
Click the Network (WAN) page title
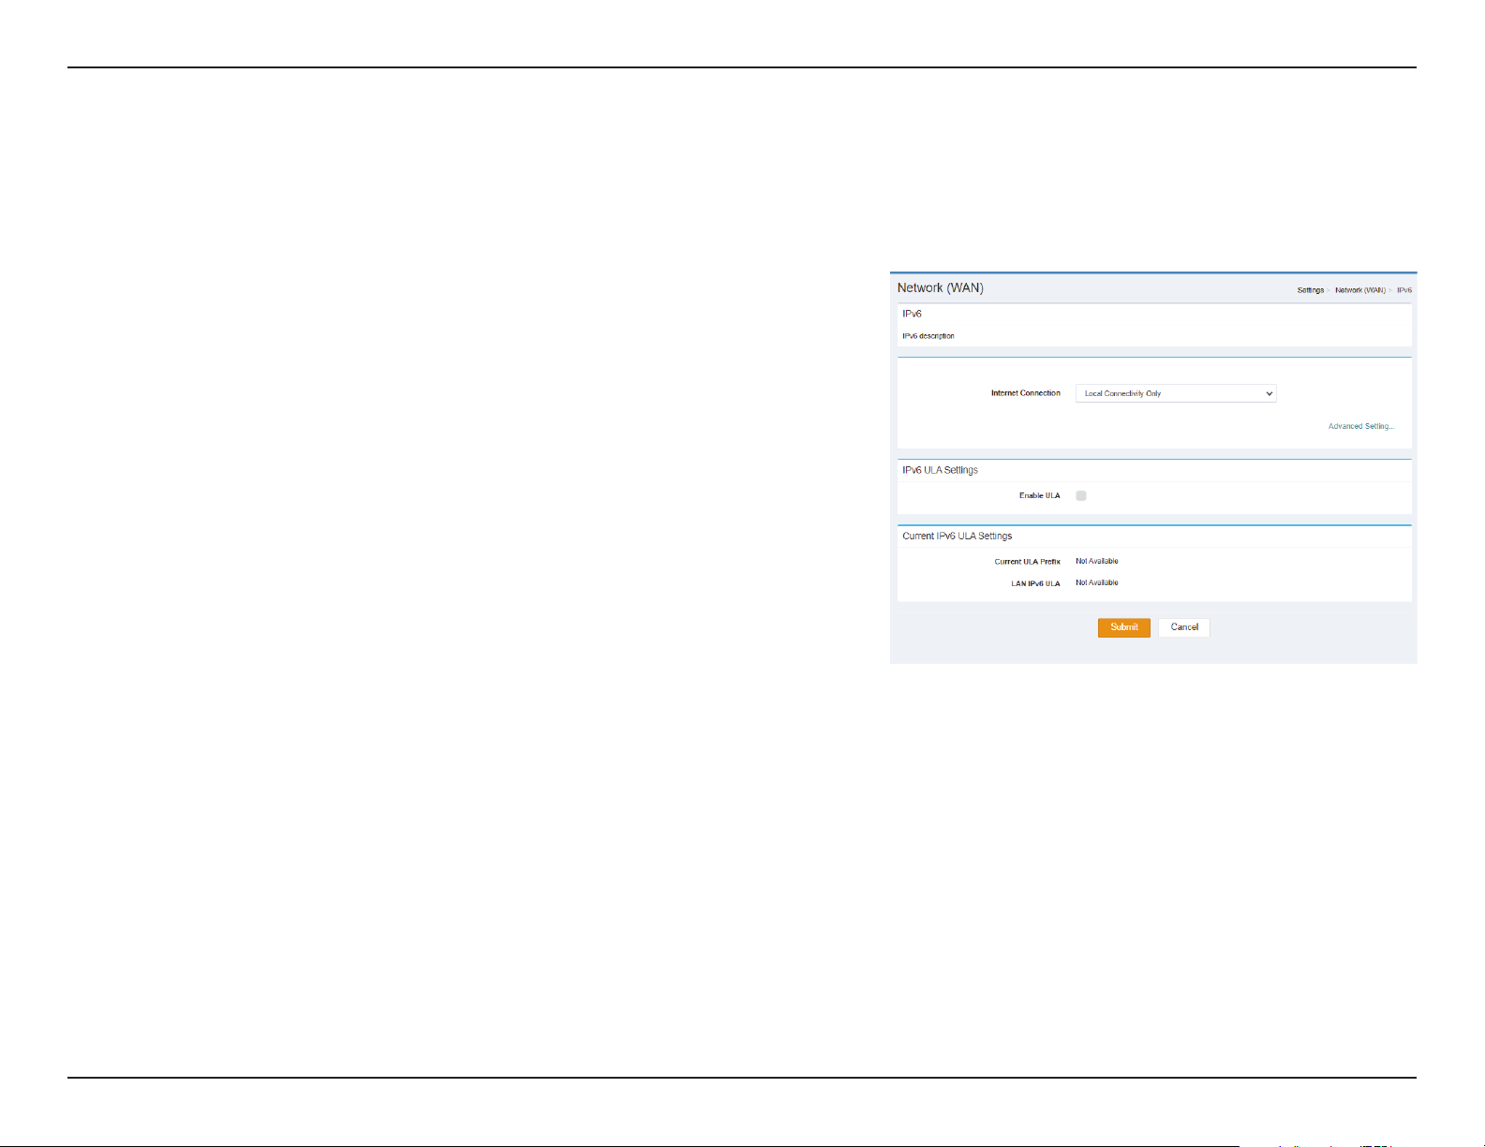[941, 287]
